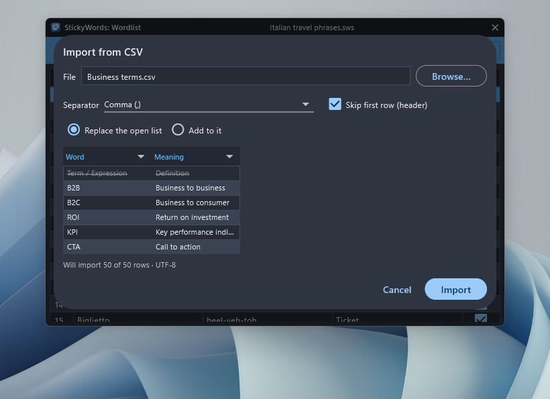
Task: Select the Business to business cell
Action: (196, 188)
